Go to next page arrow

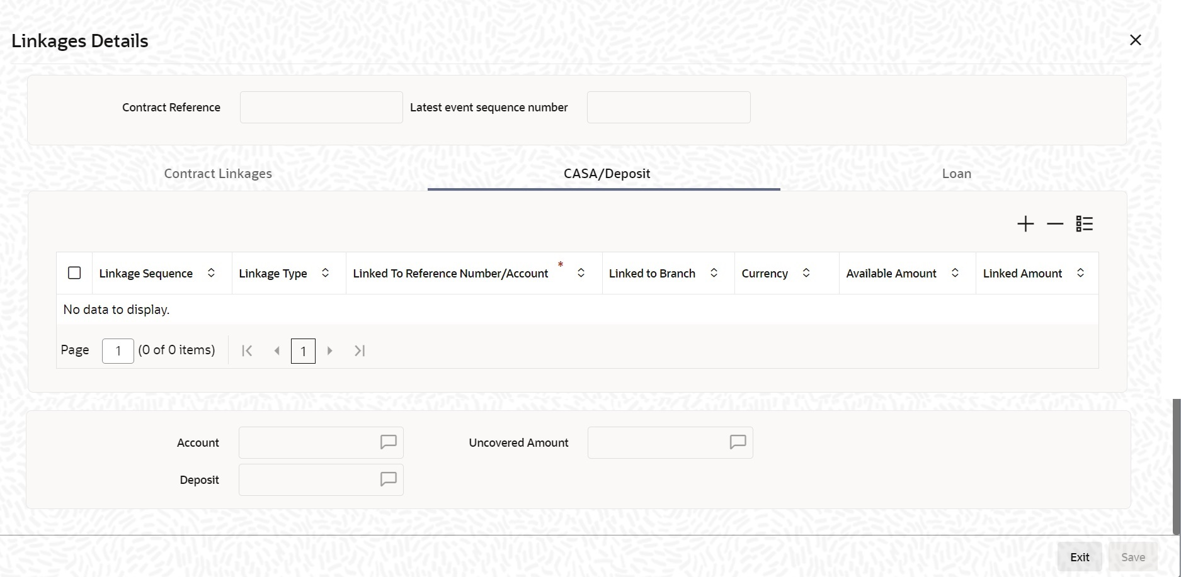(330, 350)
